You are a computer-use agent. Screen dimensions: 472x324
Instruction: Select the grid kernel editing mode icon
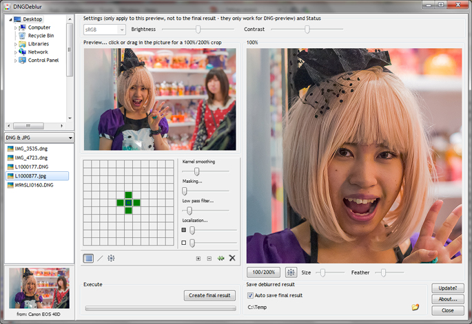(x=88, y=258)
